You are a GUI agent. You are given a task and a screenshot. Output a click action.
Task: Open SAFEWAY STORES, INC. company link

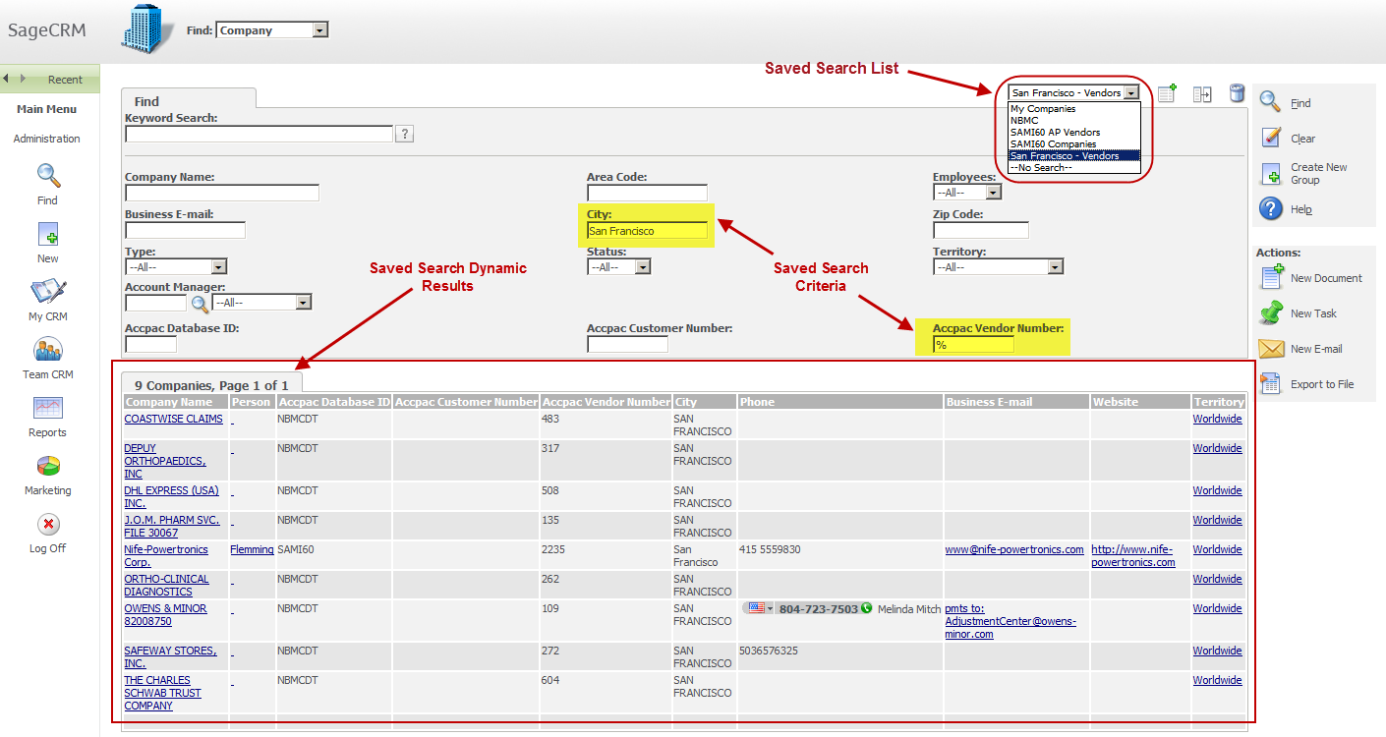click(170, 656)
